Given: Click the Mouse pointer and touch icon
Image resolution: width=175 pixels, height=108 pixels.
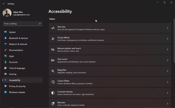Looking at the screenshot, I should pos(53,50).
